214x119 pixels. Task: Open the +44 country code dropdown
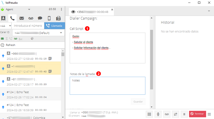pos(10,26)
